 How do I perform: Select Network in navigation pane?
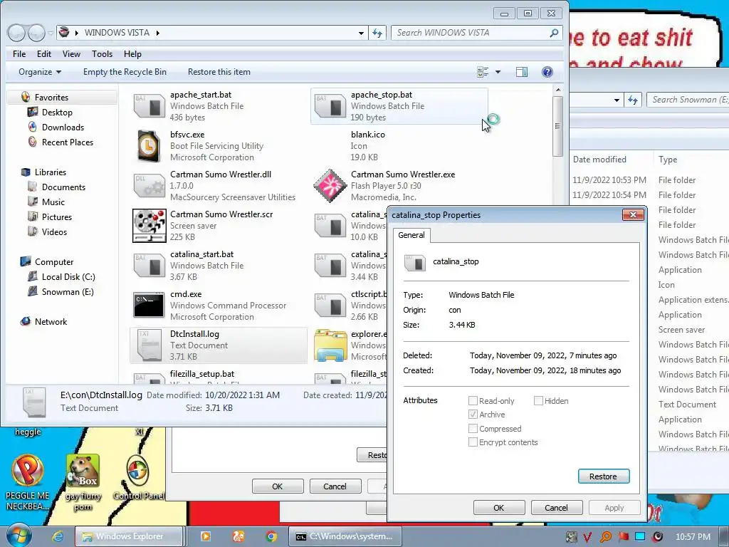click(51, 321)
